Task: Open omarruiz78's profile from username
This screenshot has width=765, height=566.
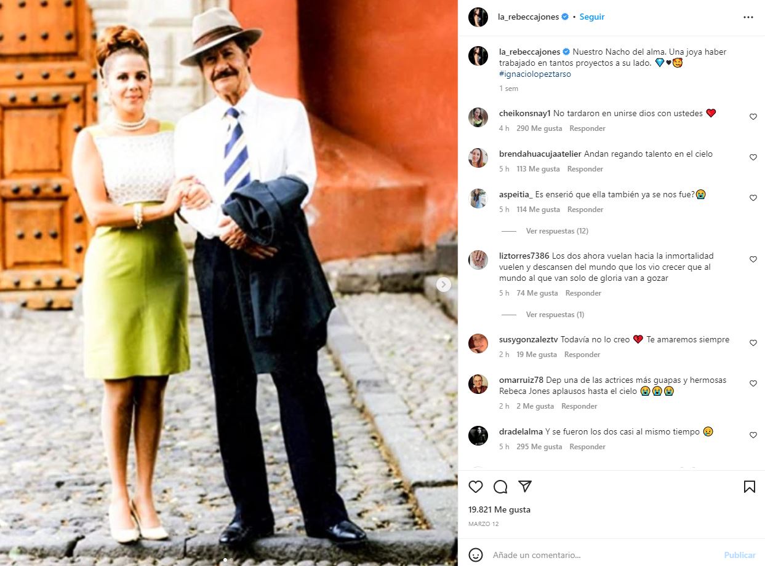Action: [521, 380]
